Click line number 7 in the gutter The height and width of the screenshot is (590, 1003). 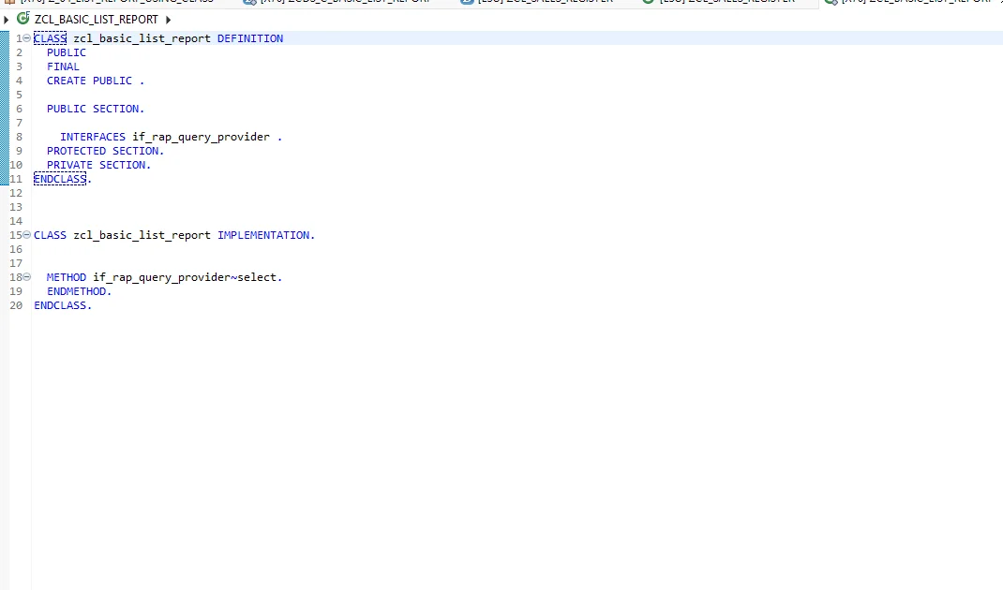(19, 123)
